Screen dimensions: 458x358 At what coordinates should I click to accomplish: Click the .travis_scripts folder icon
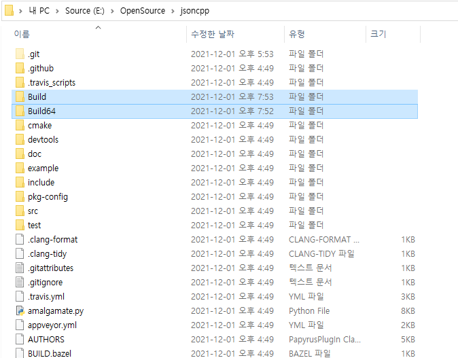20,83
